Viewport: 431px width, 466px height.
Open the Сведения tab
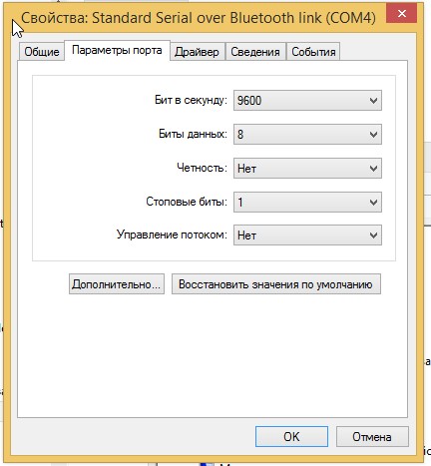point(255,52)
